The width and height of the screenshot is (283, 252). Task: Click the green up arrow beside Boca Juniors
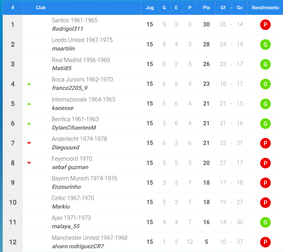(x=29, y=84)
